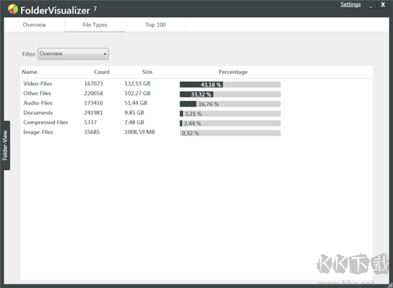Open the Top 100 tab

(x=155, y=25)
